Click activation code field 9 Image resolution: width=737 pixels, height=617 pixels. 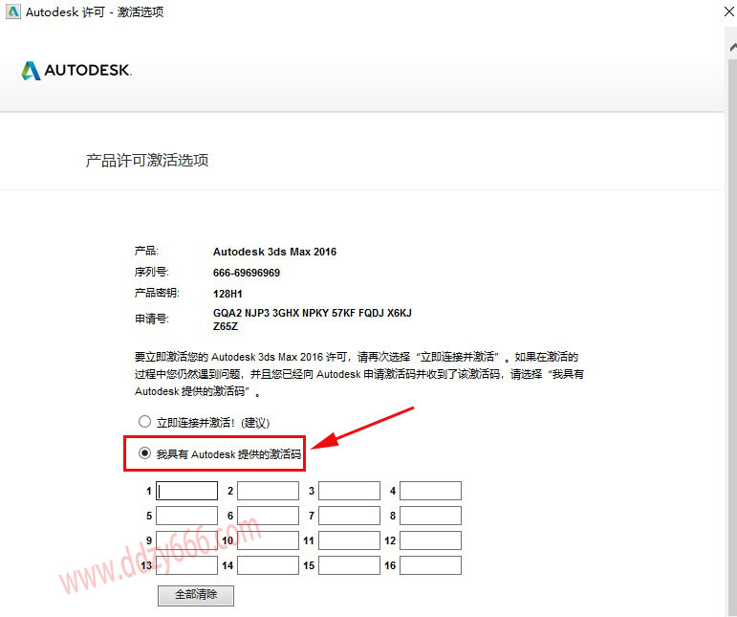coord(186,540)
